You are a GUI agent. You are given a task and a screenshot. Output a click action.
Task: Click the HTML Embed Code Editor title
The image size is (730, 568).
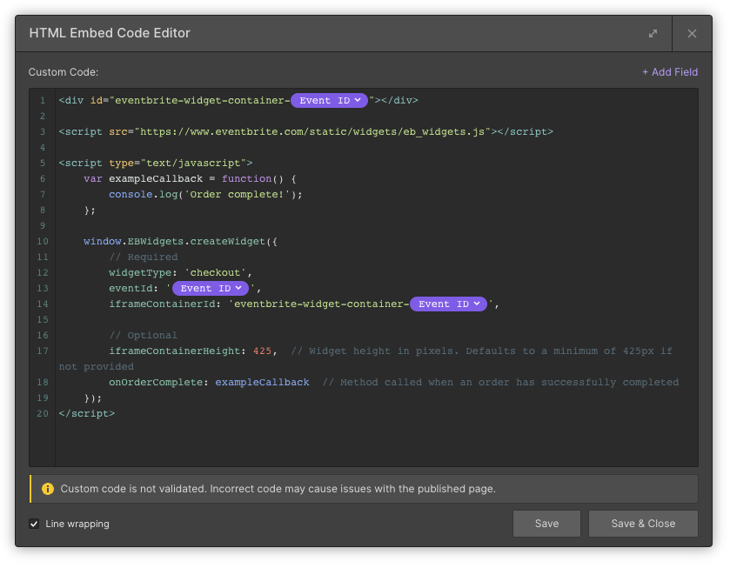coord(110,33)
